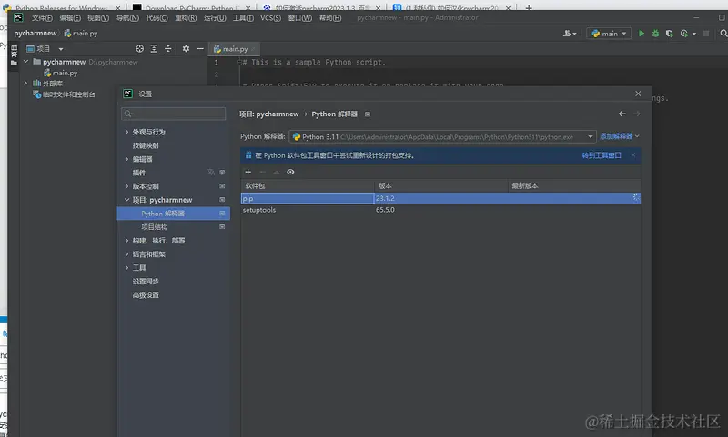Select 设置同步 settings item
Viewport: 728px width, 437px height.
146,282
